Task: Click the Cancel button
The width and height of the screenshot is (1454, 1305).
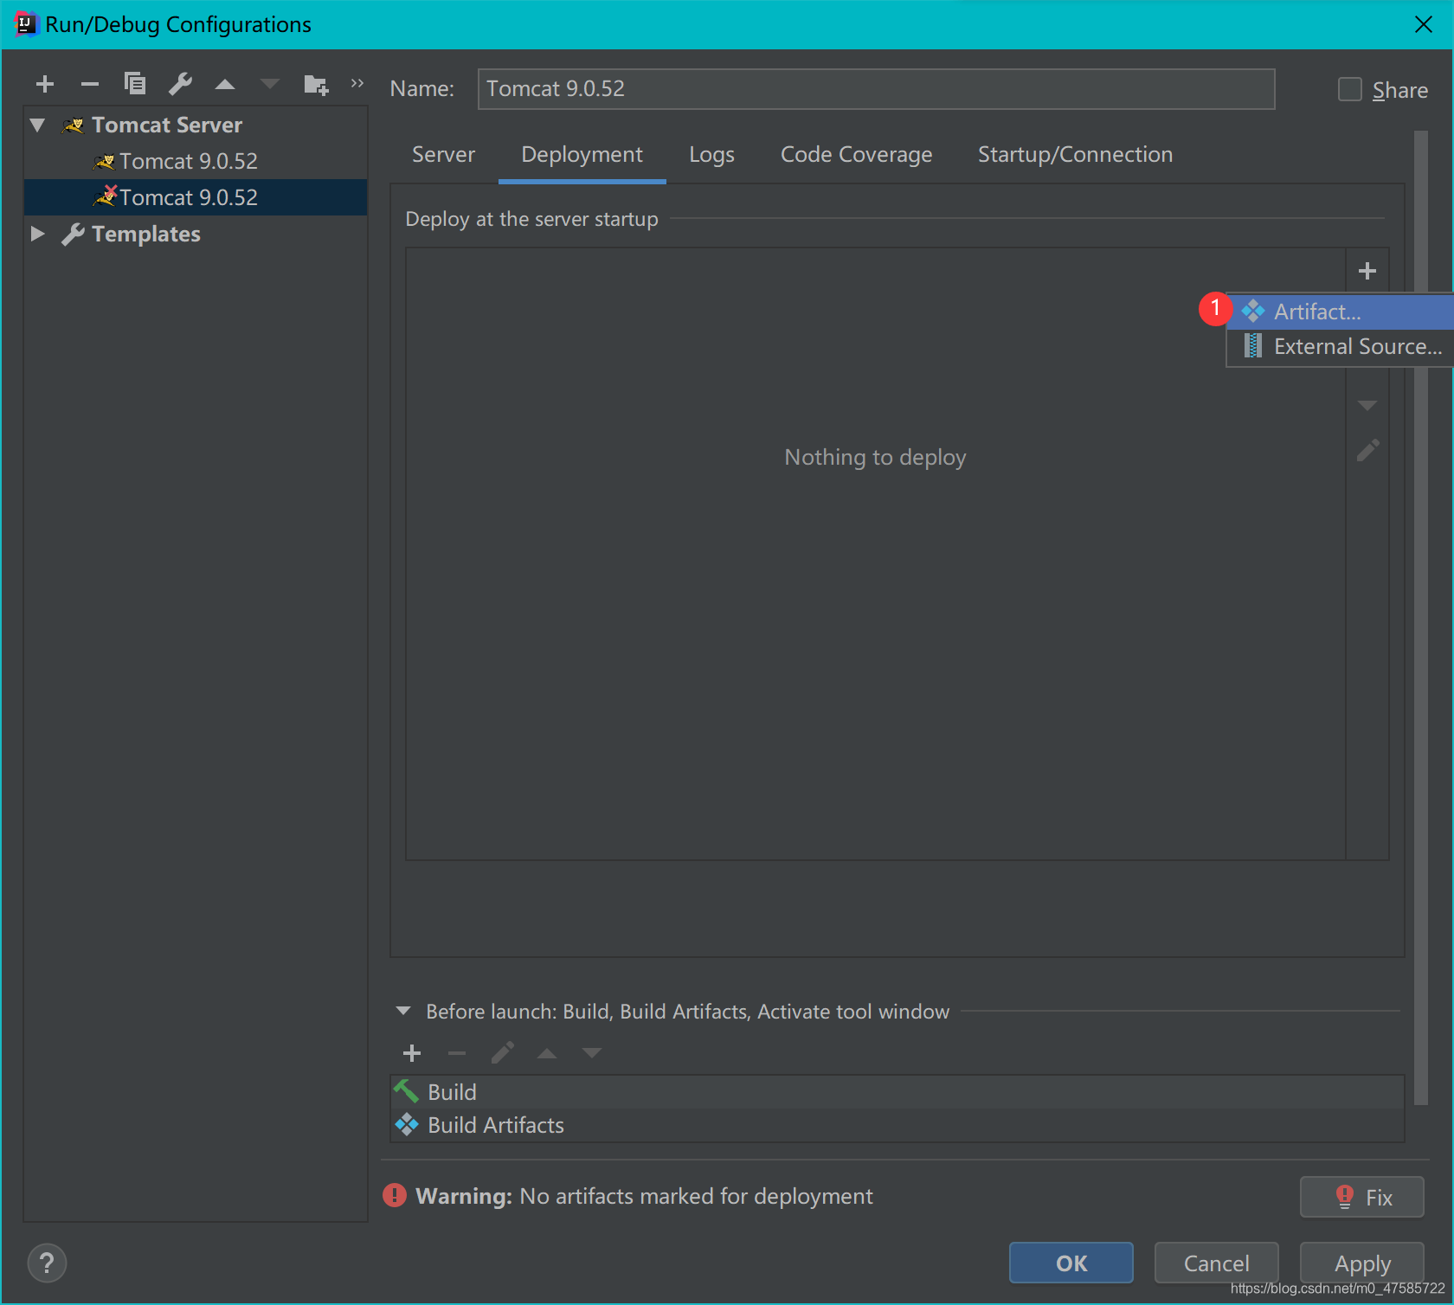Action: coord(1216,1263)
